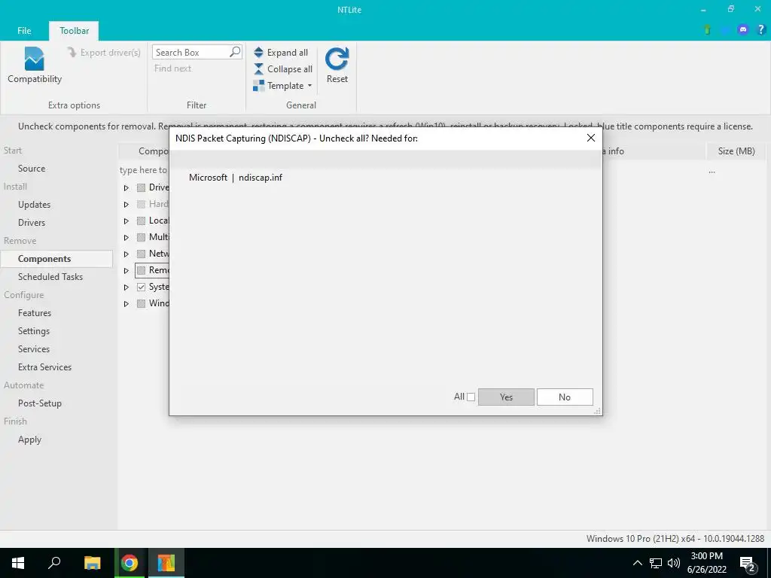Click NTLite taskbar icon
The width and height of the screenshot is (771, 578).
pyautogui.click(x=166, y=563)
